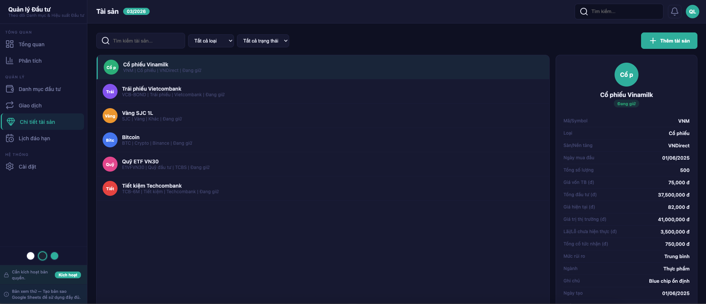Focus the Tìm kiếm tài sản input
This screenshot has width=706, height=304.
(141, 41)
